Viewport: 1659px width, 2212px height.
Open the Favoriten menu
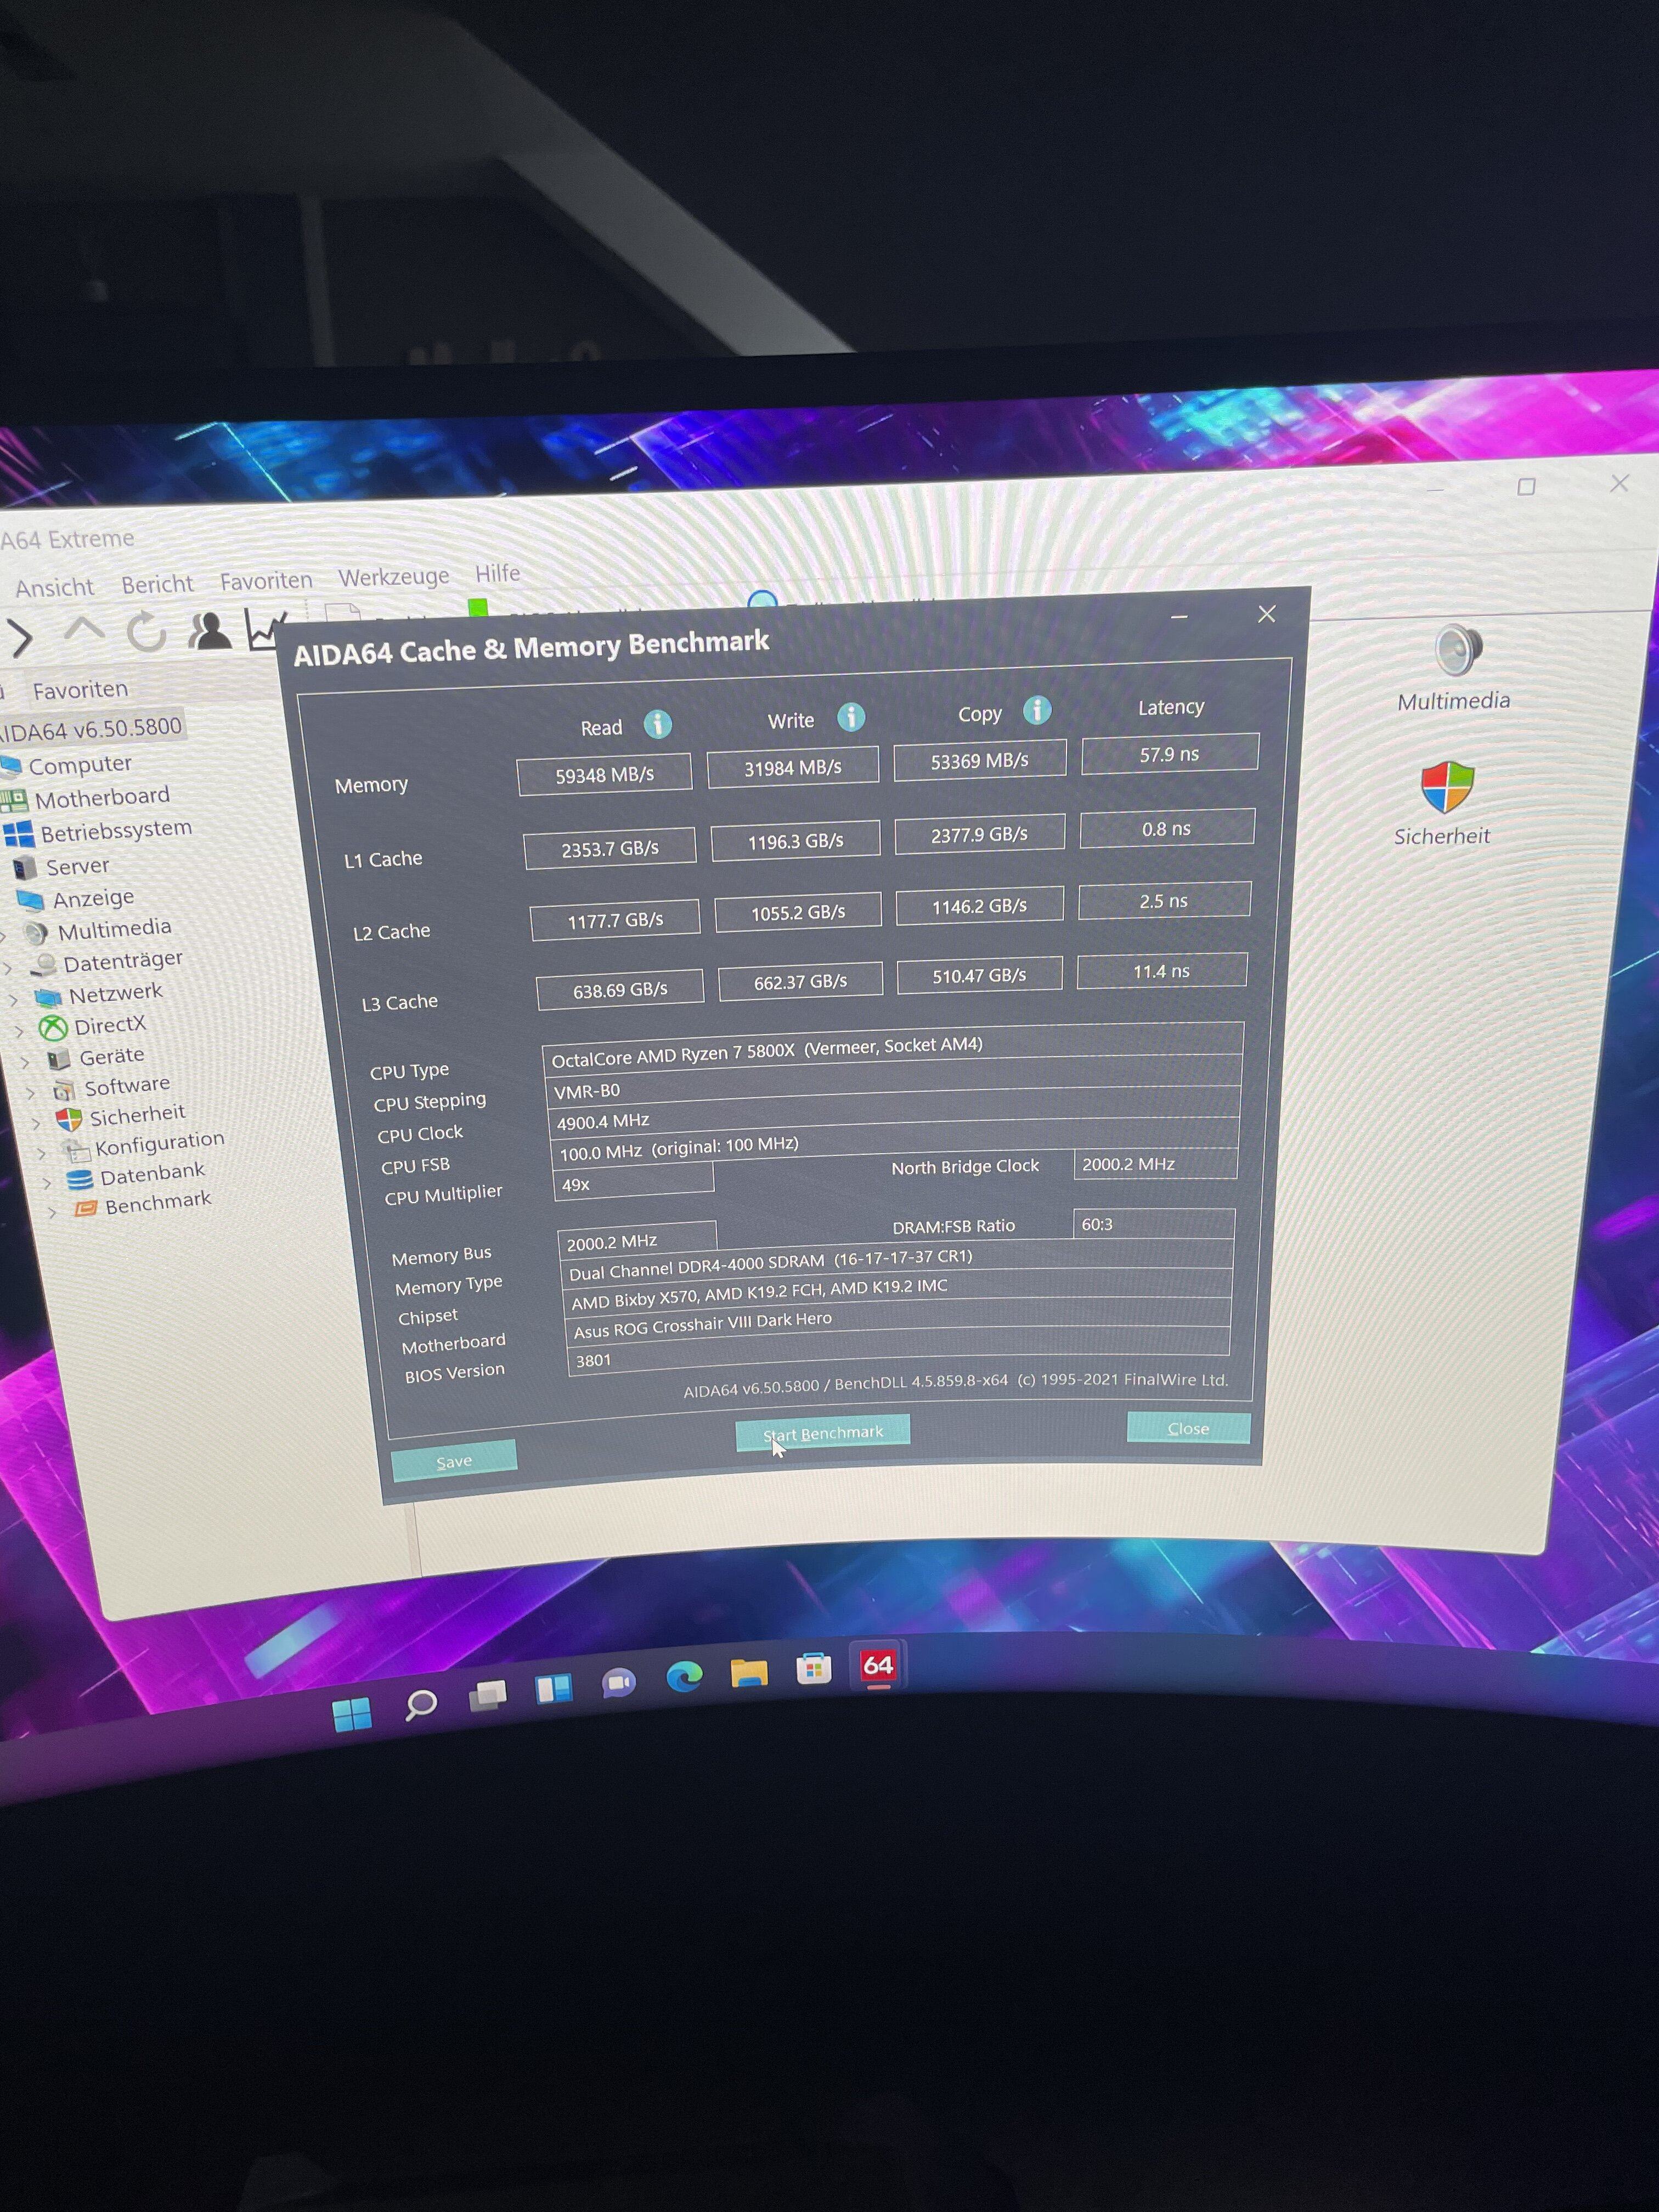click(x=266, y=580)
